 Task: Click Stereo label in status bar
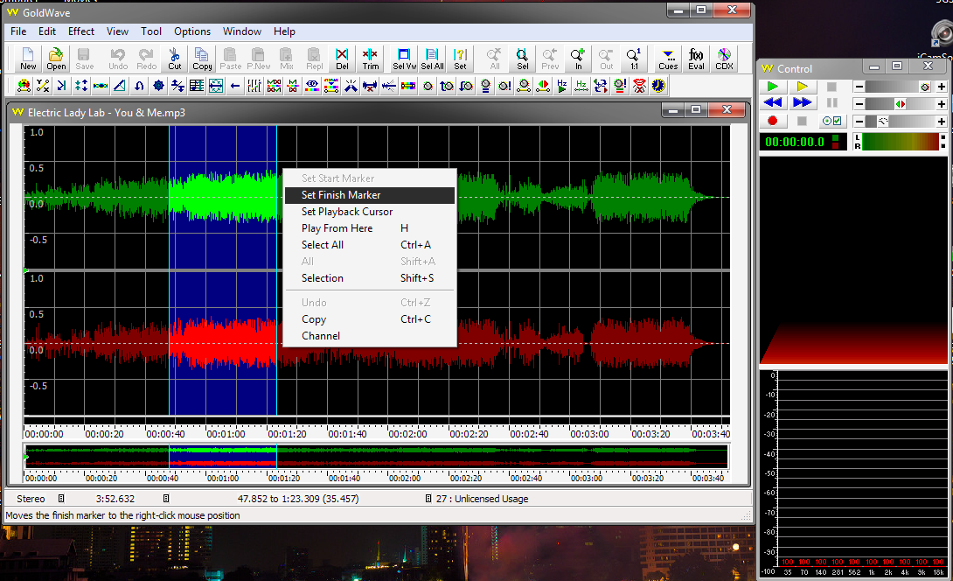[31, 499]
